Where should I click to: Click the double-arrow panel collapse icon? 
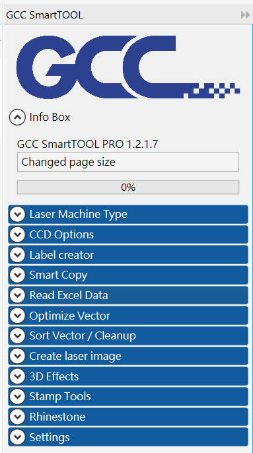point(246,15)
